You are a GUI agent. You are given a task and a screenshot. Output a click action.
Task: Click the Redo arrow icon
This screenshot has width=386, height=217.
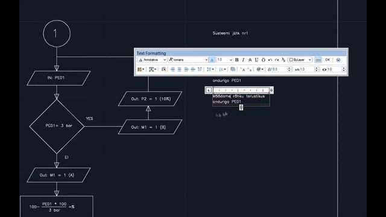click(x=277, y=60)
